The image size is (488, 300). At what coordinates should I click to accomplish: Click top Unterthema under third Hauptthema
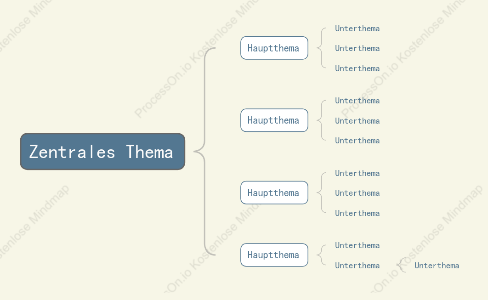tap(357, 173)
